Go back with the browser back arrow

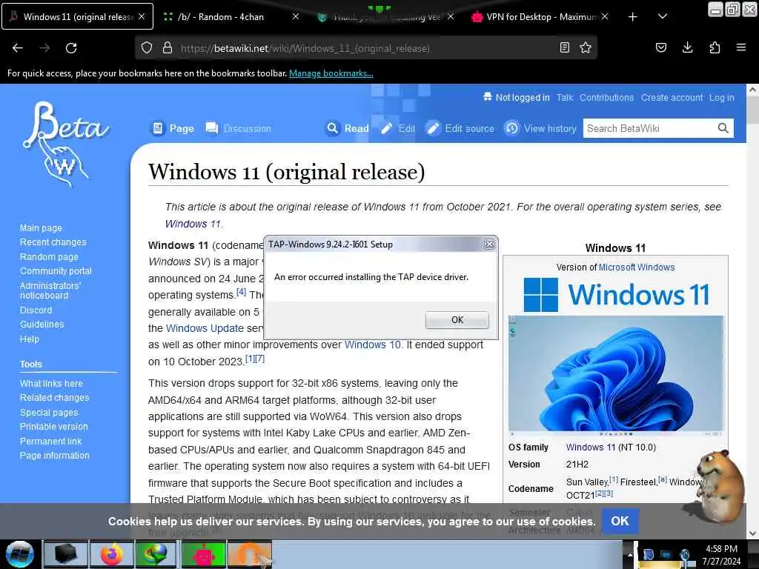18,48
